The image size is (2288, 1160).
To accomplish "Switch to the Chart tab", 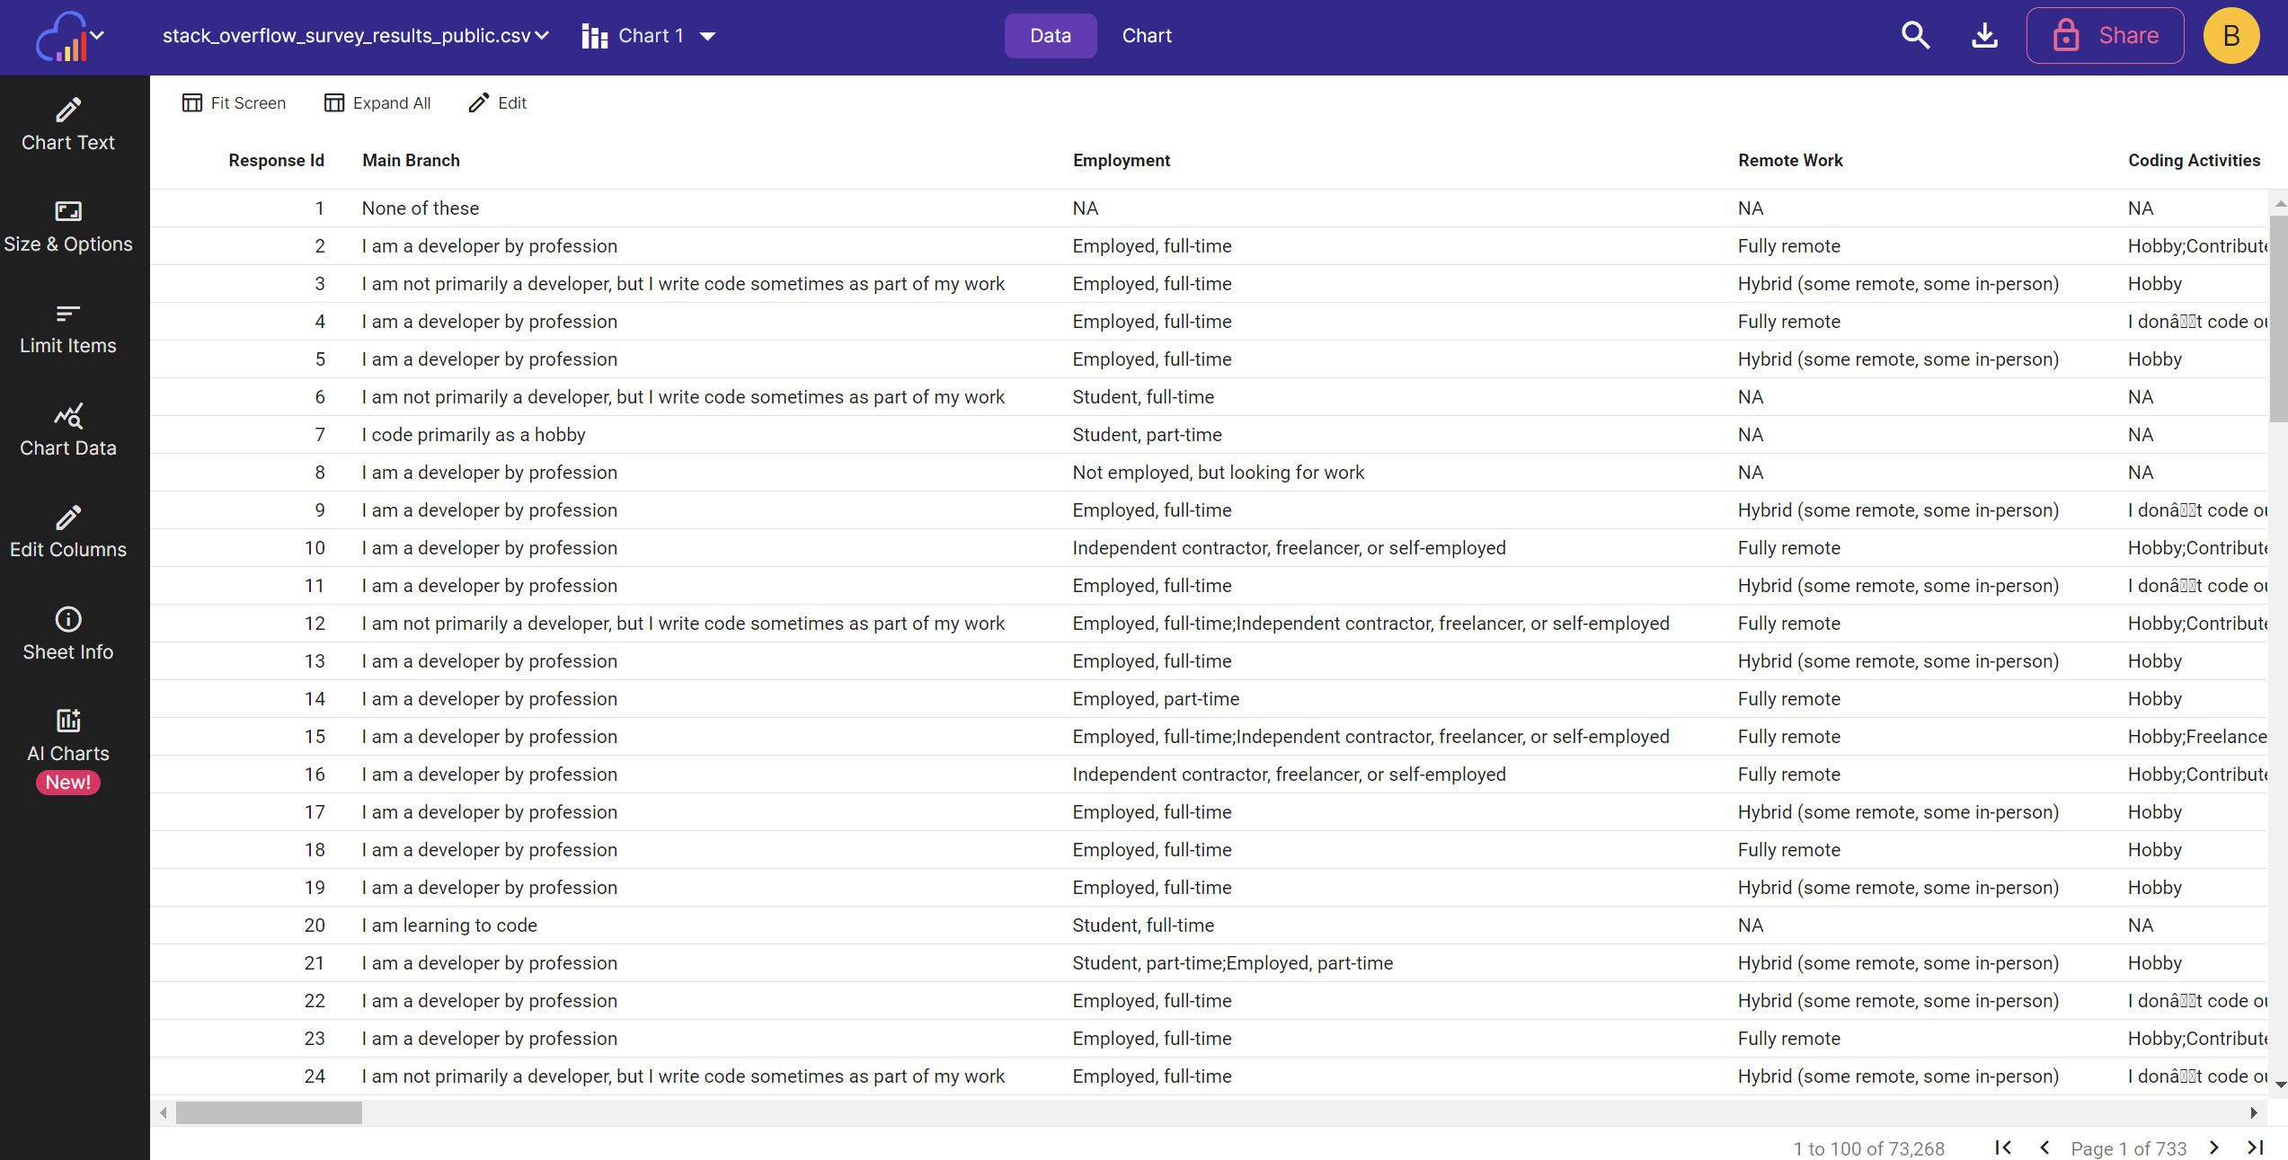I will [1147, 36].
